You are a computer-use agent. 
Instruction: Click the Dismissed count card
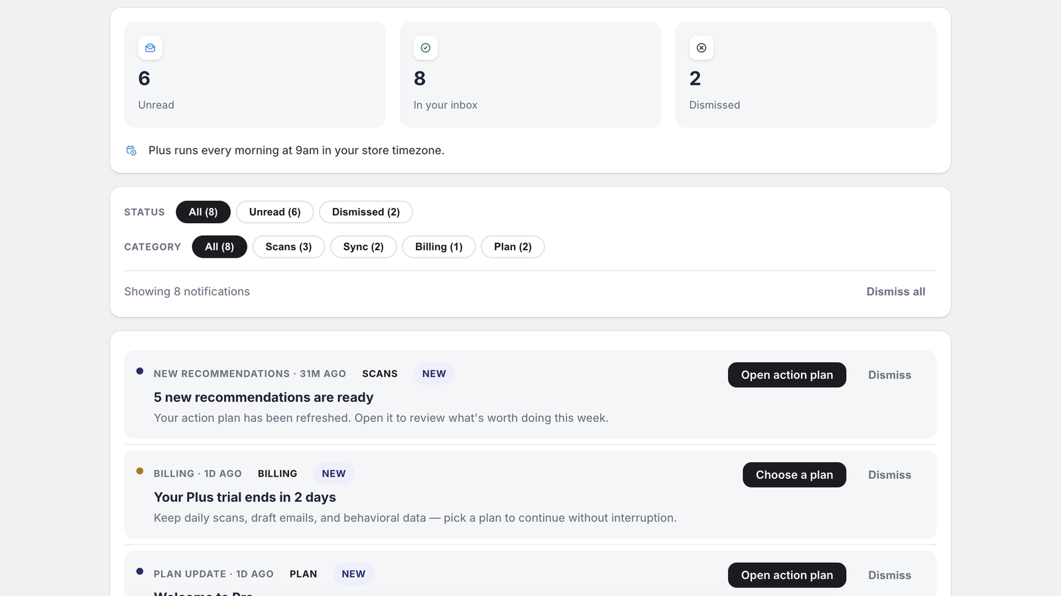[806, 75]
